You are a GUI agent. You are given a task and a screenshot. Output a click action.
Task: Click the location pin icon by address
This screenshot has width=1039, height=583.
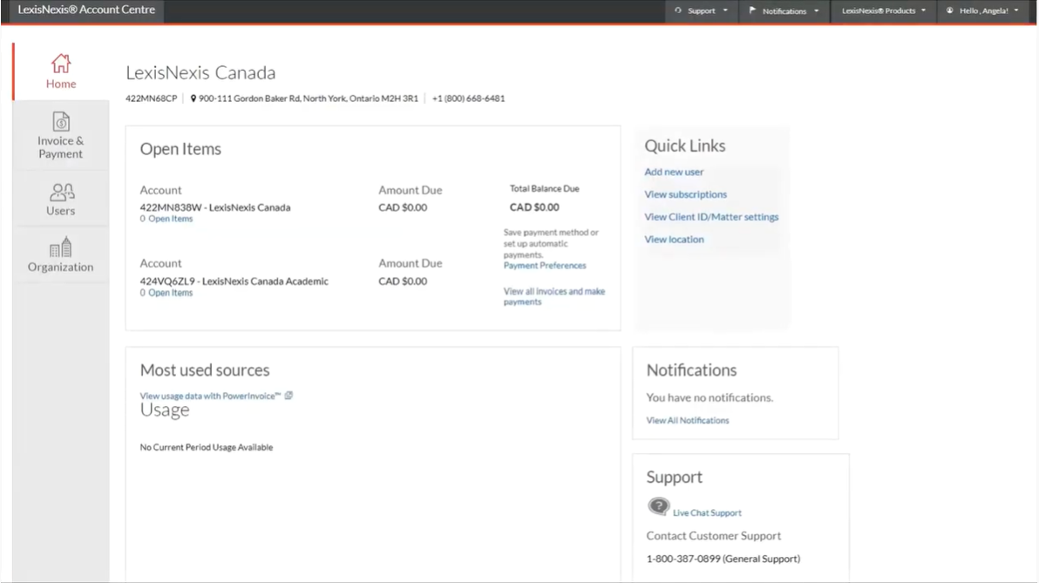click(x=194, y=98)
